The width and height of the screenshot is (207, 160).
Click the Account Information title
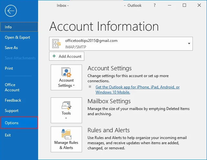[104, 26]
